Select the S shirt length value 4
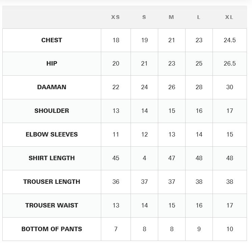The height and width of the screenshot is (246, 252). tap(144, 158)
